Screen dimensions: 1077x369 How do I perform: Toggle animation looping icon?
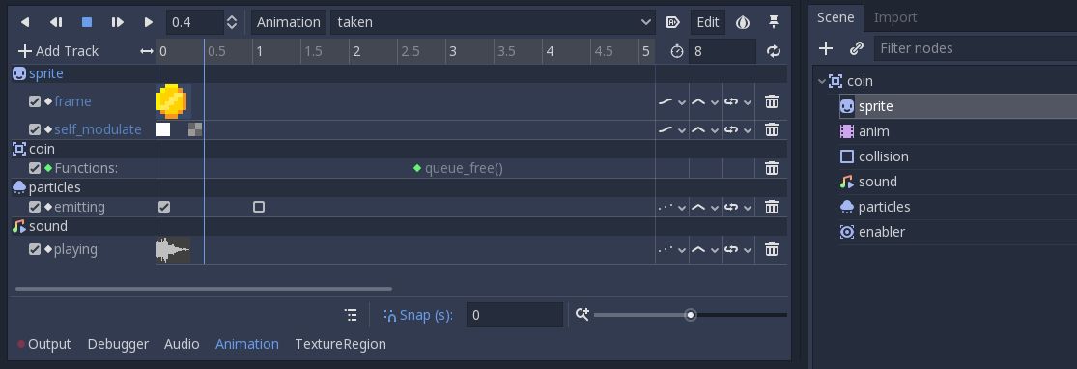click(774, 51)
